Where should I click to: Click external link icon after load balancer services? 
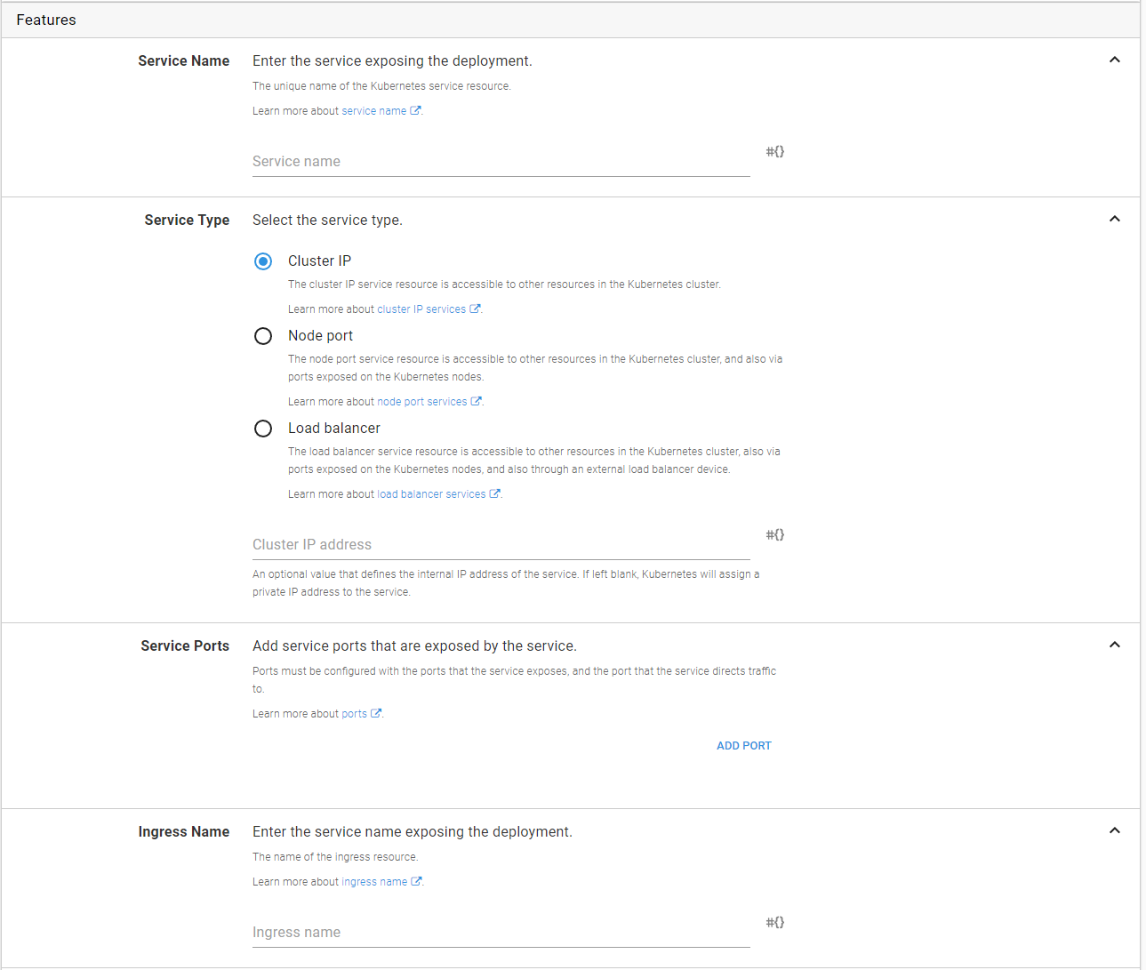click(x=494, y=494)
